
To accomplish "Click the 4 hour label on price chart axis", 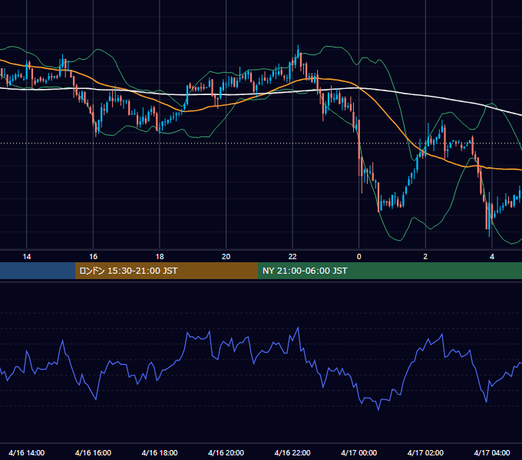I will point(492,257).
